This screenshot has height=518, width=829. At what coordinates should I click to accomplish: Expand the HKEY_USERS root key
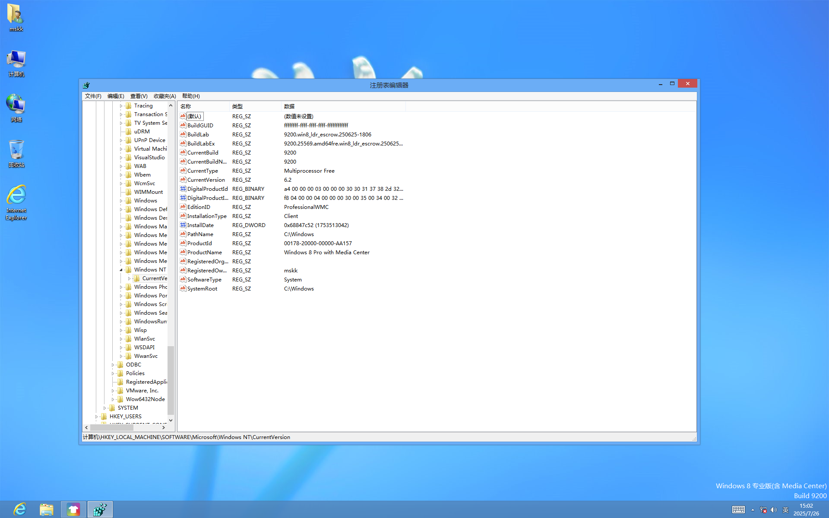click(96, 417)
